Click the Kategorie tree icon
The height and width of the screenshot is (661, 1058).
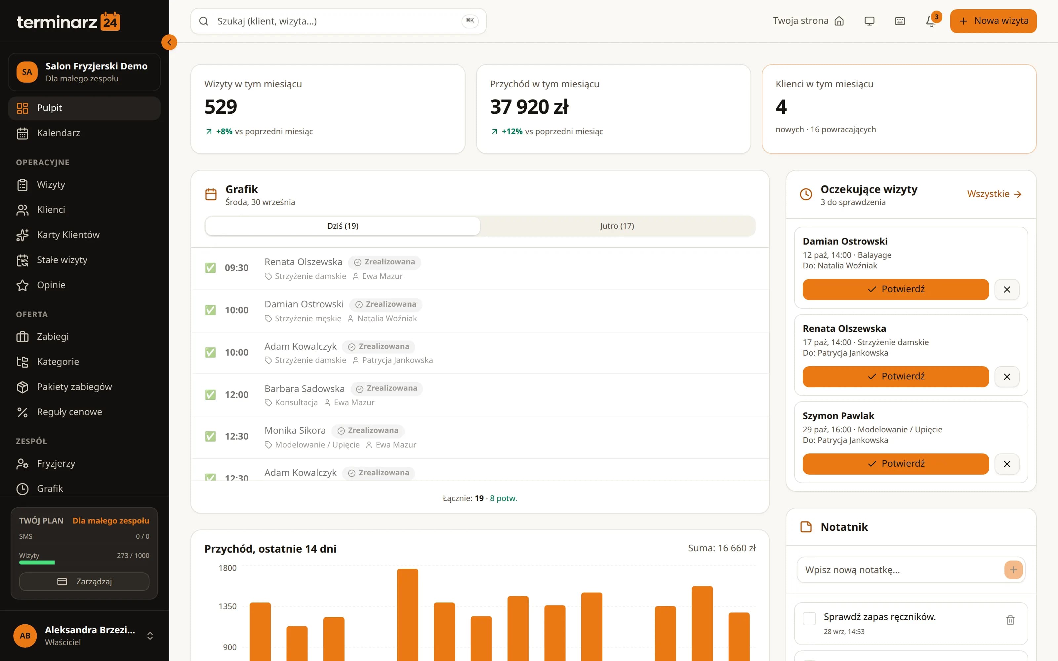click(x=22, y=362)
